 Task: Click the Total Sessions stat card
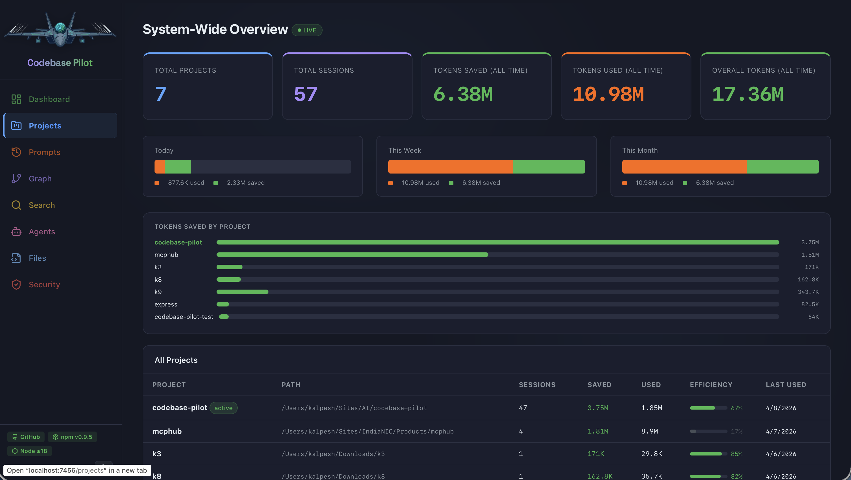pos(347,86)
